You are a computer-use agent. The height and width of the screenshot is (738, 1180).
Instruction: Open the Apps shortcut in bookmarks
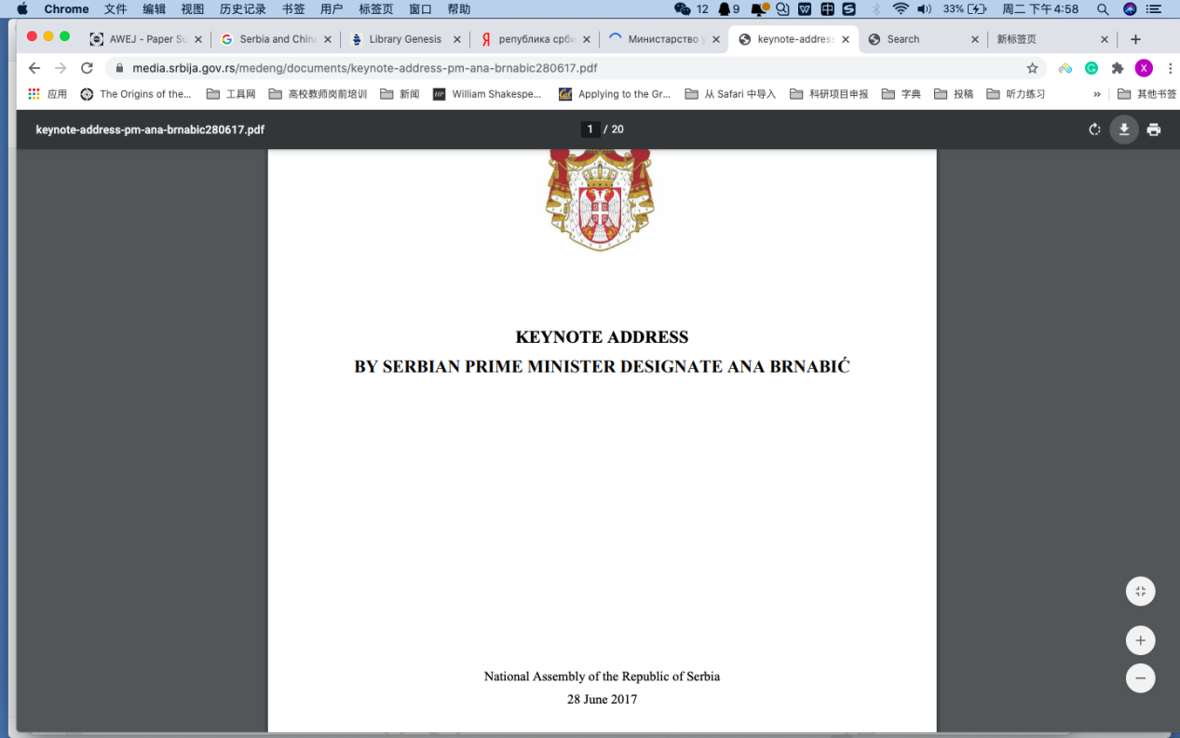click(x=47, y=94)
